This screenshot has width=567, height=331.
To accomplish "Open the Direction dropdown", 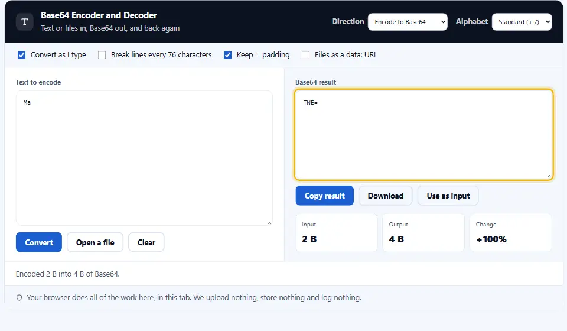I will pyautogui.click(x=408, y=22).
